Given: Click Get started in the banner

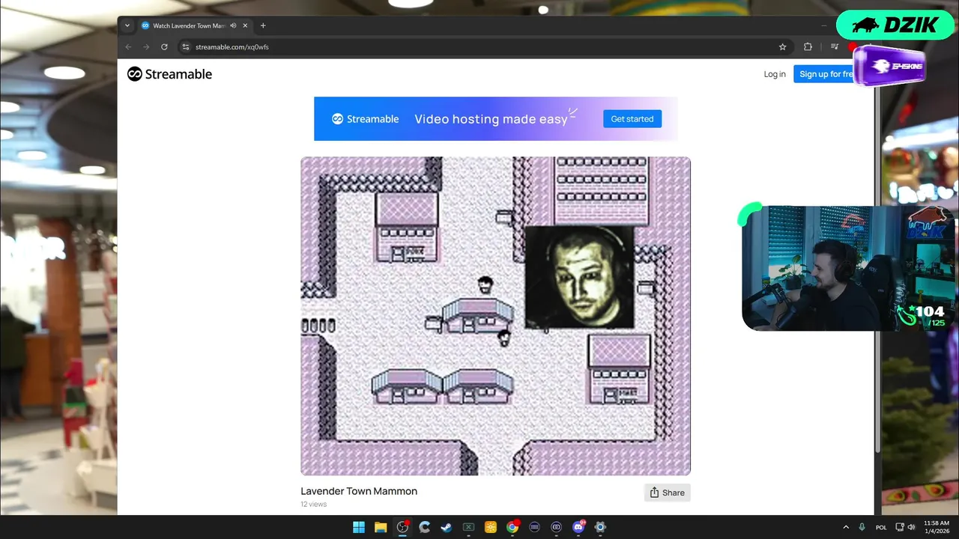Looking at the screenshot, I should (632, 119).
